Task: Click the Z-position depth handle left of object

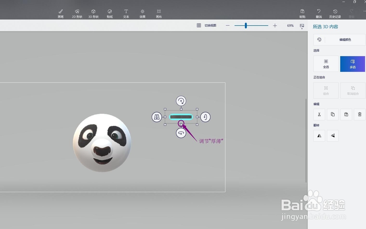Action: pos(157,117)
